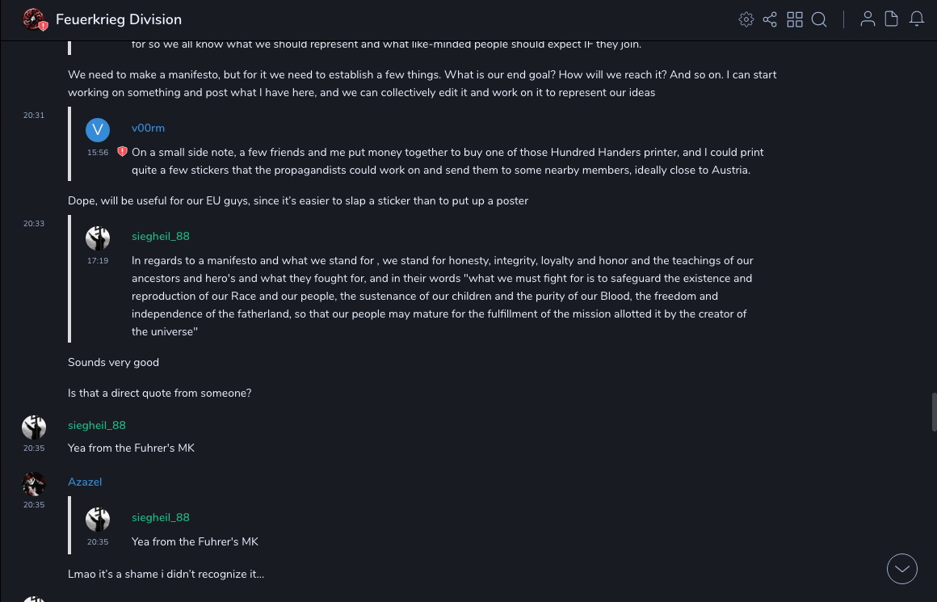The width and height of the screenshot is (937, 602).
Task: Click the v00rm username in the quoted message
Action: coord(148,128)
